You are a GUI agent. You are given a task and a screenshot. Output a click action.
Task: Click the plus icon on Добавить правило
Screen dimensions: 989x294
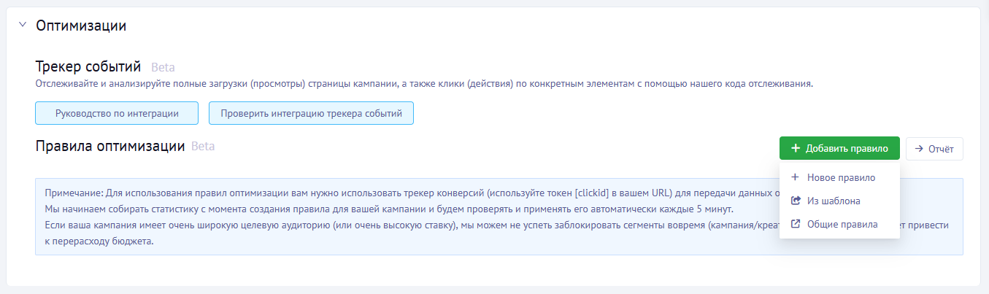tap(796, 148)
